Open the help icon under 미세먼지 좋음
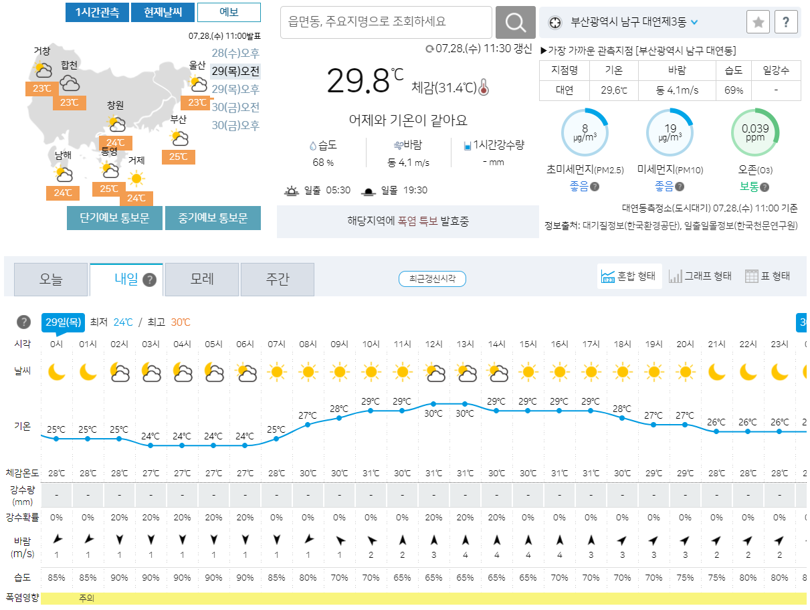The image size is (810, 610). pos(680,187)
